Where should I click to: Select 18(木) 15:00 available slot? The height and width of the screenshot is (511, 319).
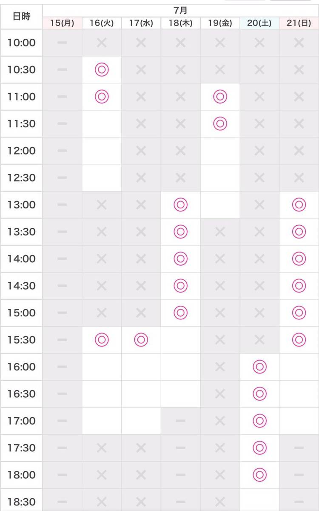click(x=181, y=313)
